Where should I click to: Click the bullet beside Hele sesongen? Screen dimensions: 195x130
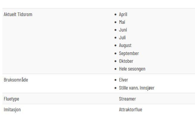115,69
